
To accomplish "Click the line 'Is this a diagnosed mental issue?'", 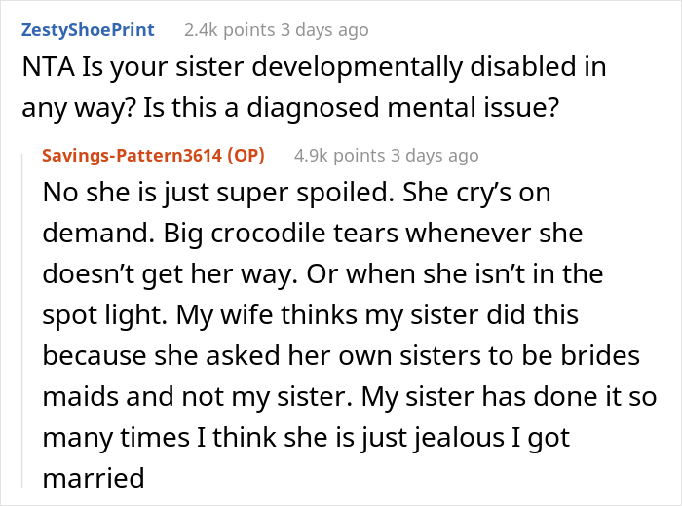I will coord(351,109).
